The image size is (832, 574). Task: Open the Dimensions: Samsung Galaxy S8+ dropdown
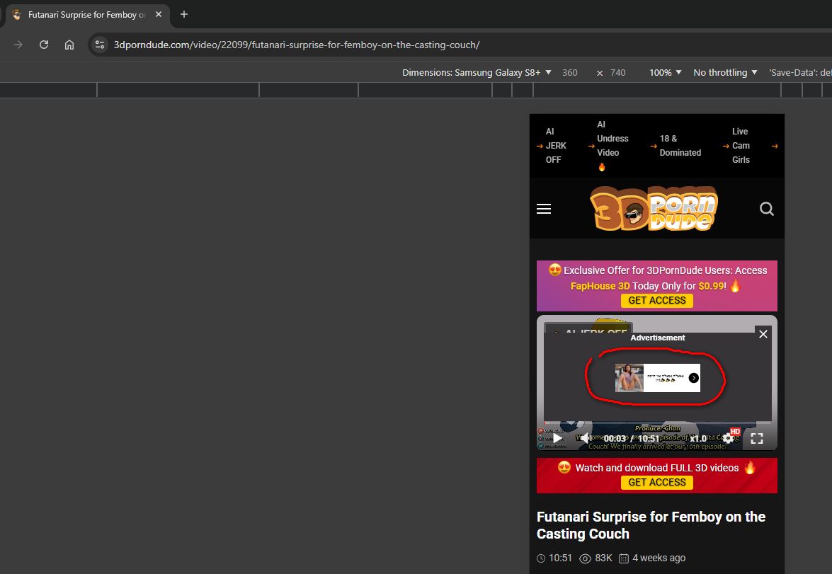[477, 73]
